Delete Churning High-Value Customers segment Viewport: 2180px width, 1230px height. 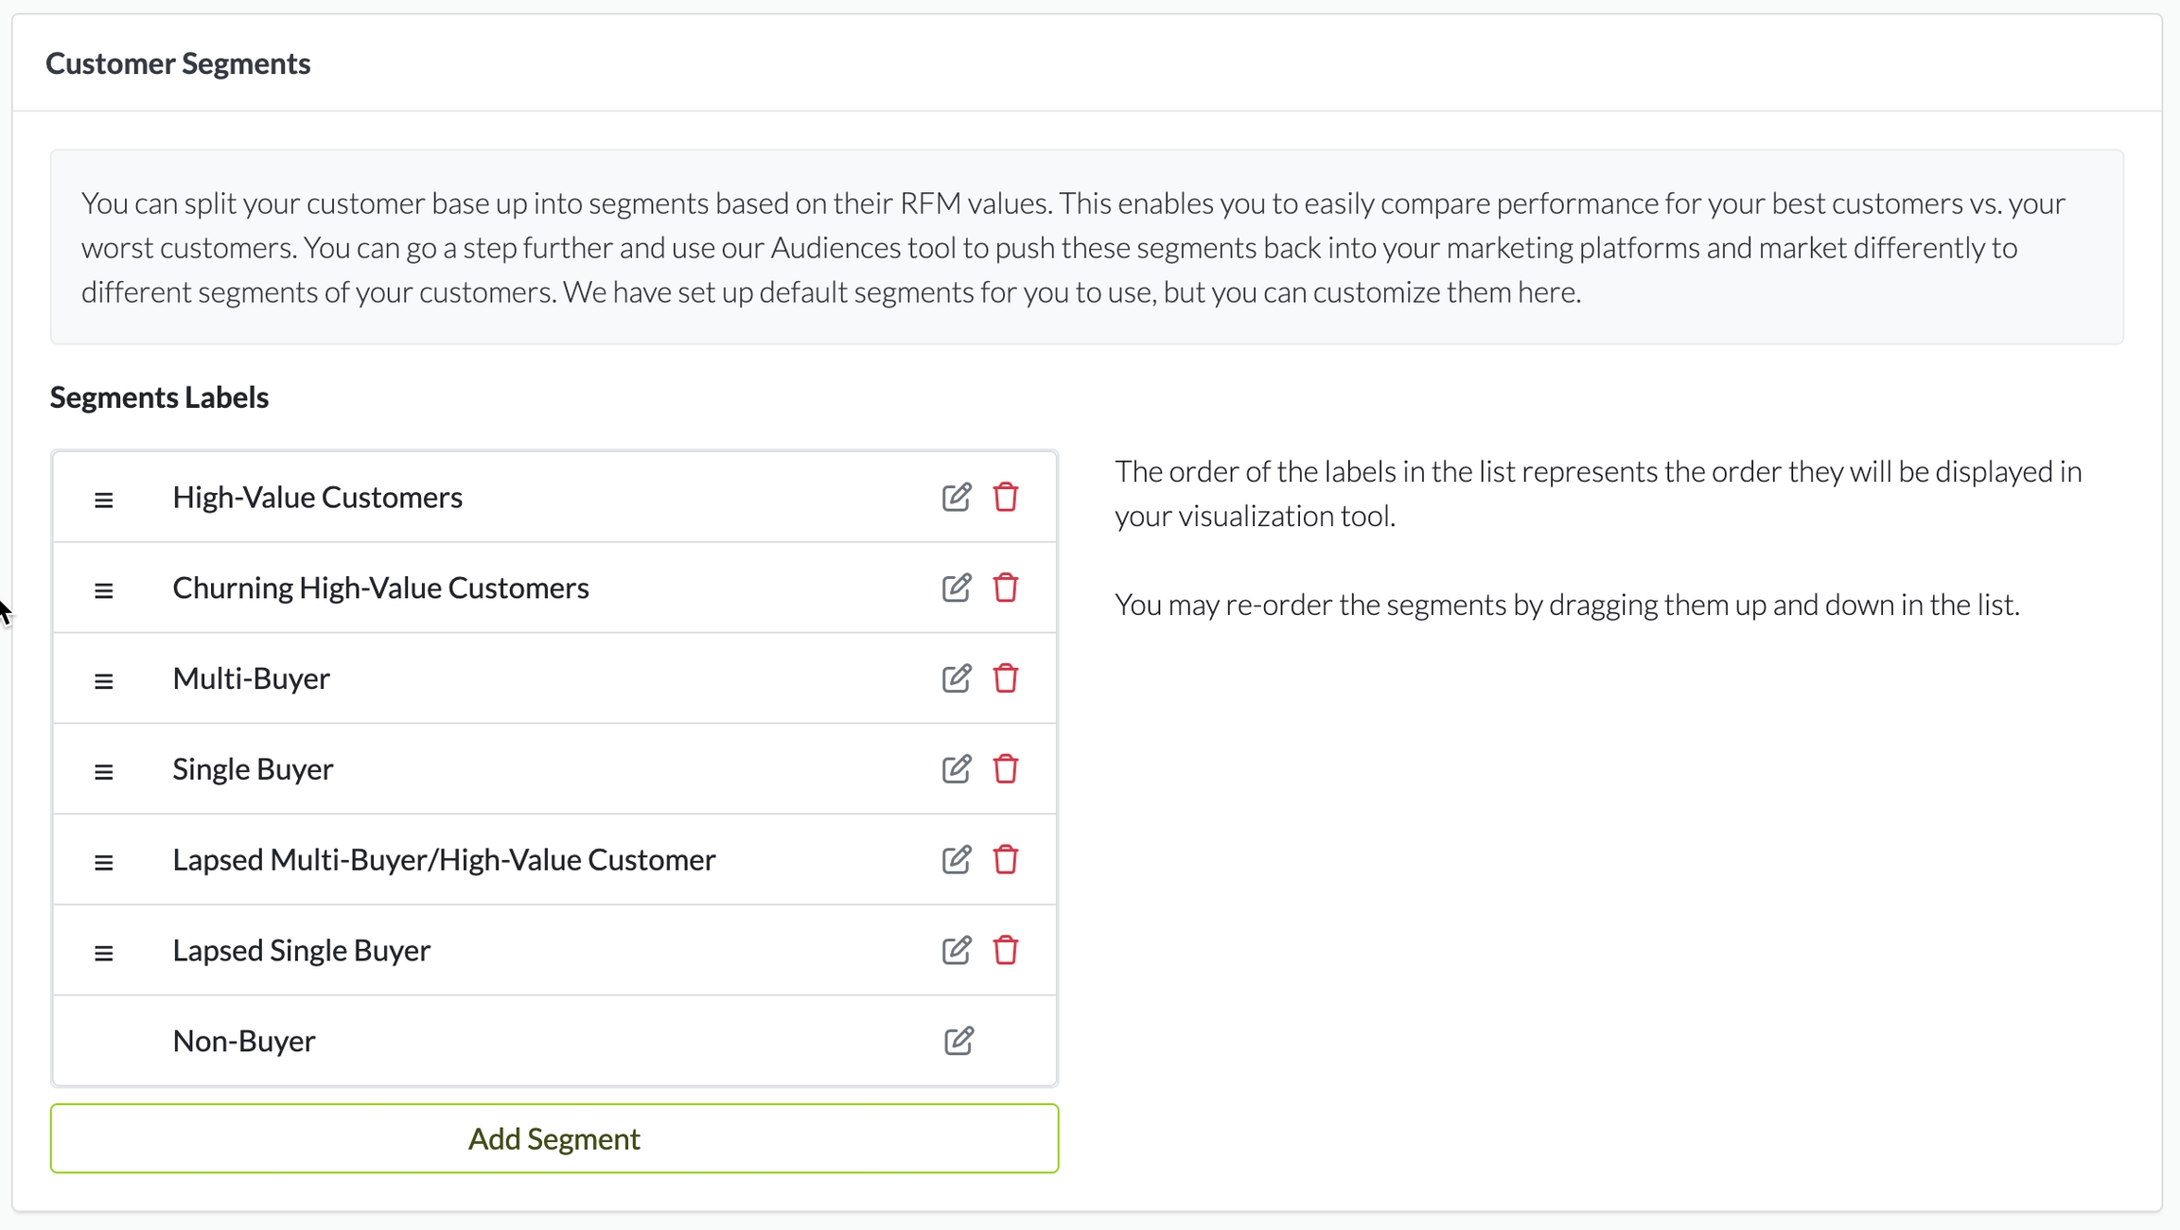(x=1005, y=588)
